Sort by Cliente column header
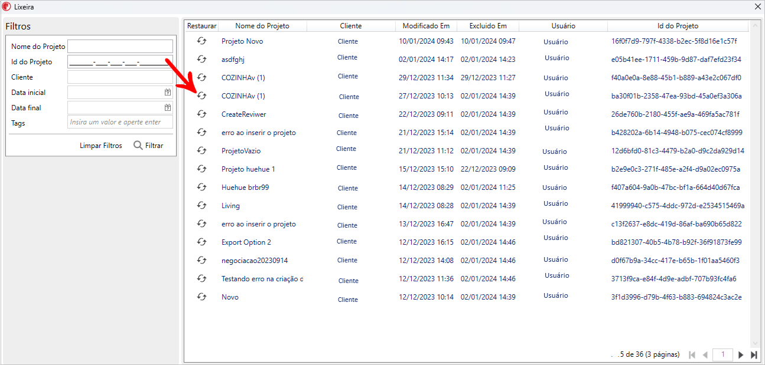 point(351,26)
